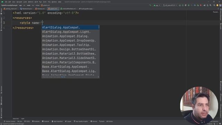Image resolution: width=222 pixels, height=125 pixels.
Task: Open completion popup options three-dot menu
Action: pyautogui.click(x=98, y=77)
